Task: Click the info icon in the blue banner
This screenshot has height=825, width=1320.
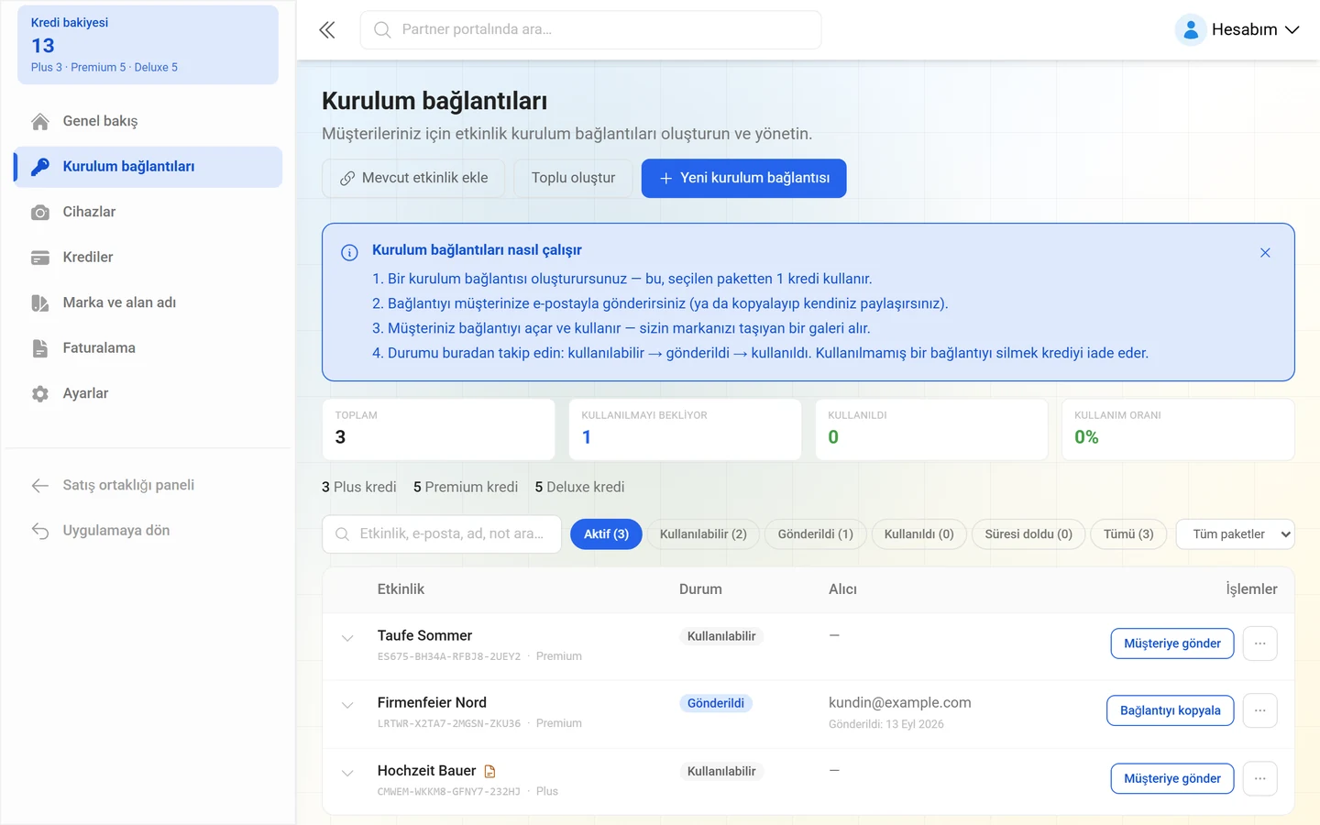Action: tap(349, 253)
